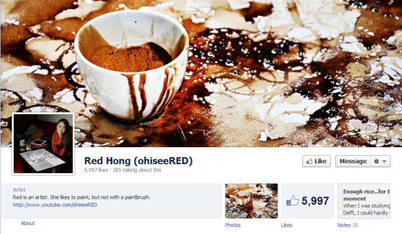Click the Artist category label
The height and width of the screenshot is (234, 402).
pyautogui.click(x=19, y=190)
